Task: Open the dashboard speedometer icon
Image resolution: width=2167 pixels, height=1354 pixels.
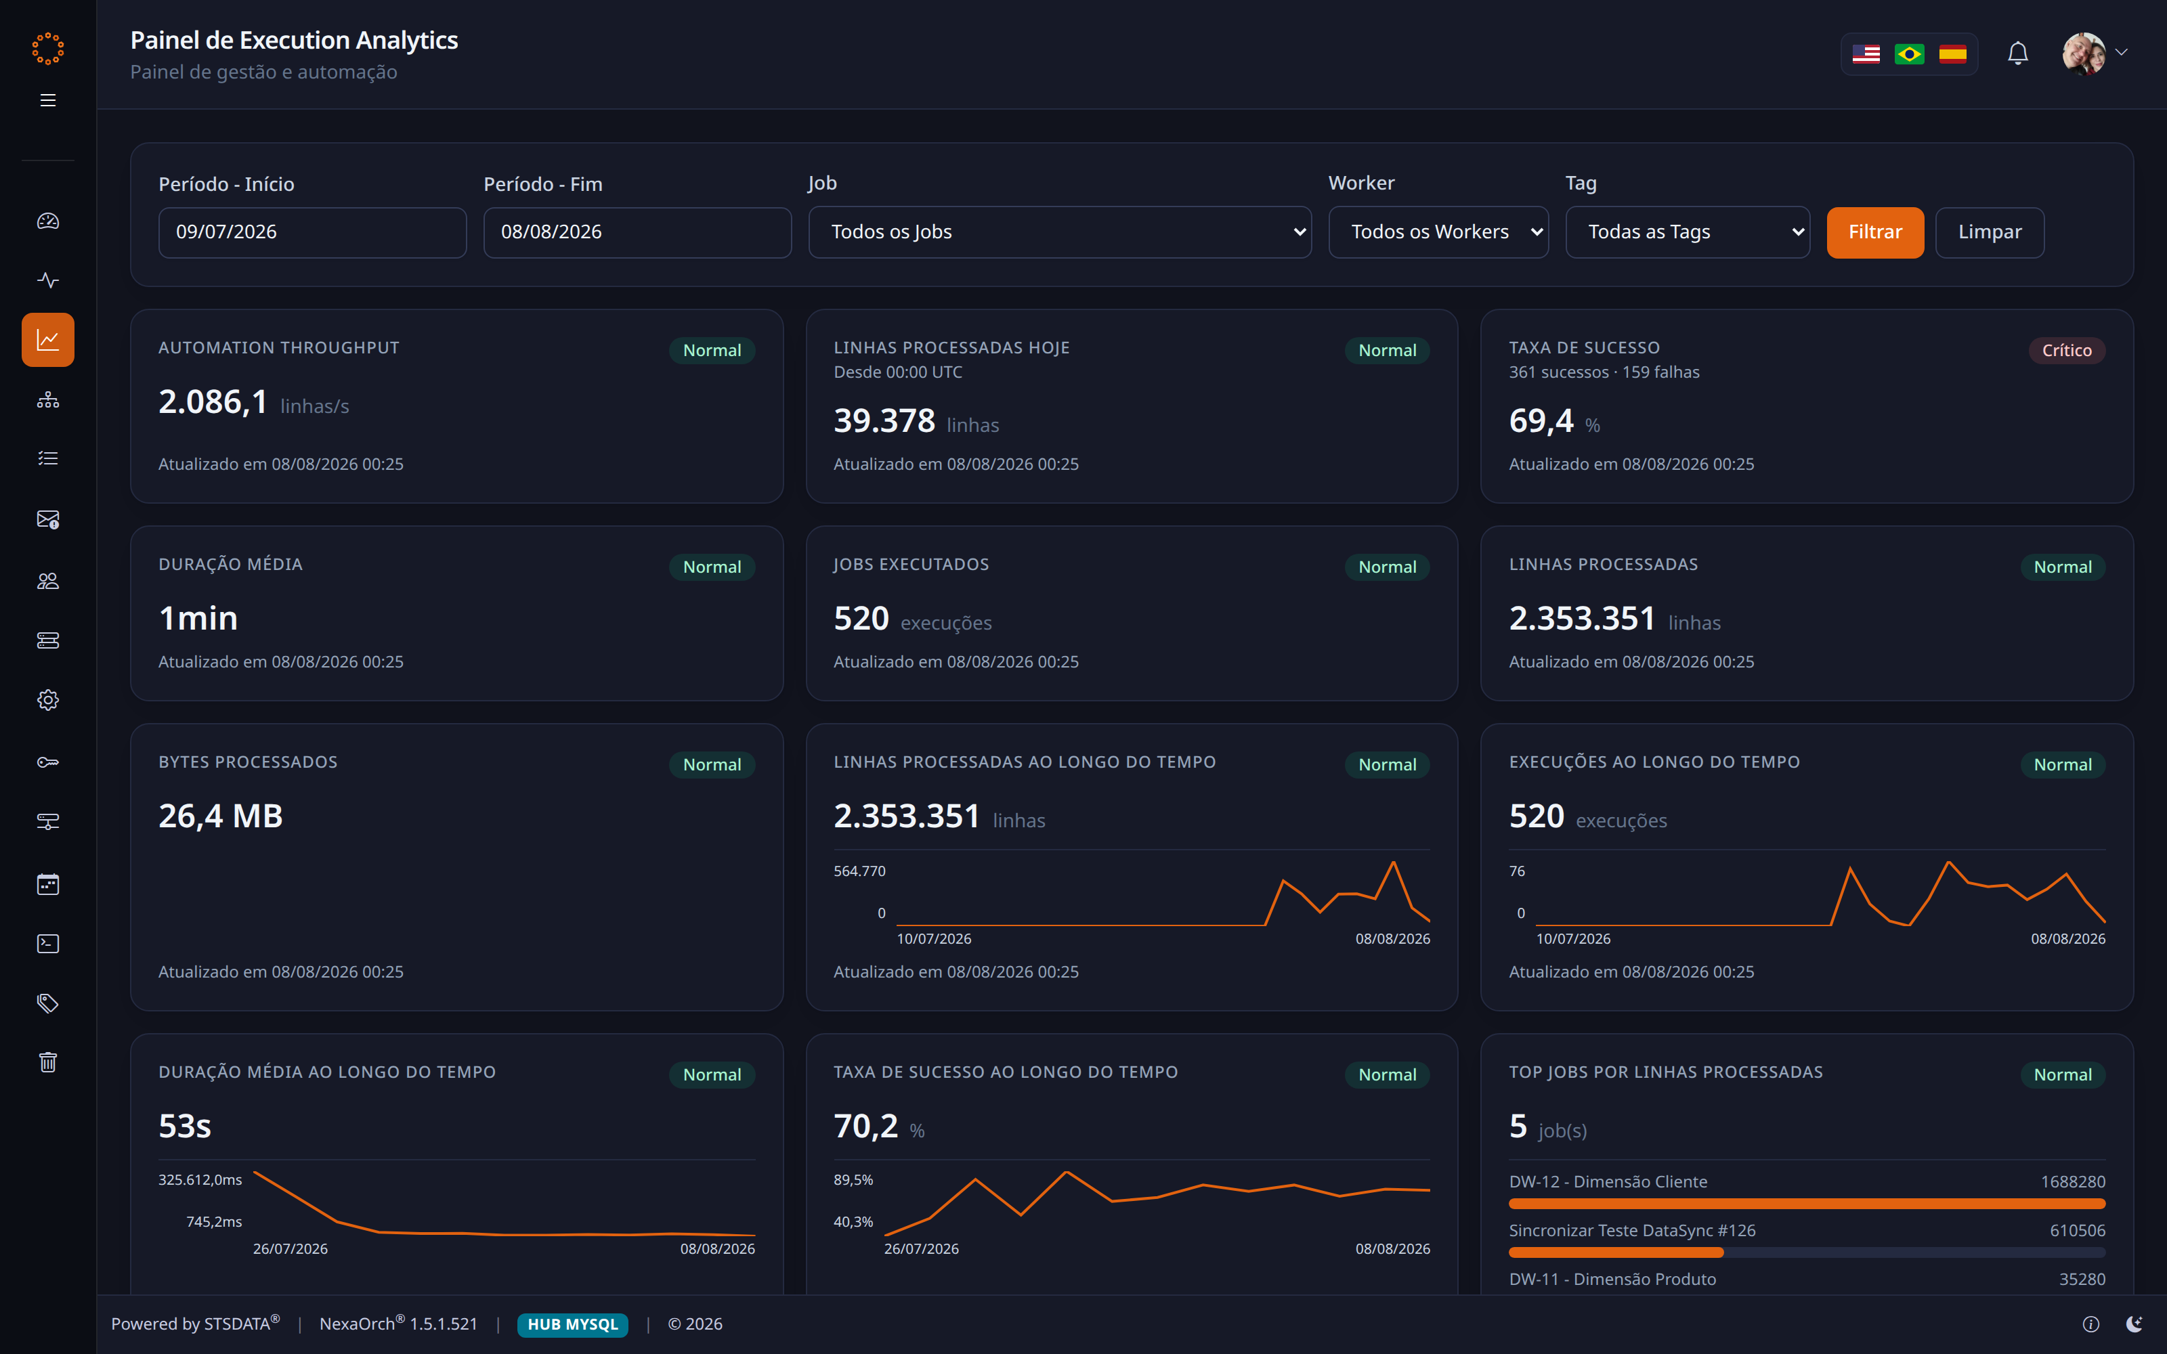Action: click(x=48, y=220)
